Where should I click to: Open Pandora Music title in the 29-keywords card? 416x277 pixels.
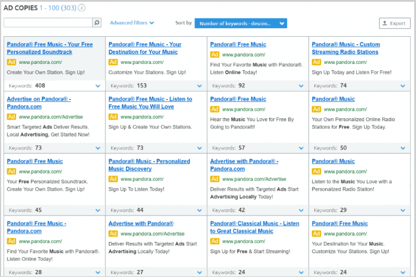tap(334, 161)
